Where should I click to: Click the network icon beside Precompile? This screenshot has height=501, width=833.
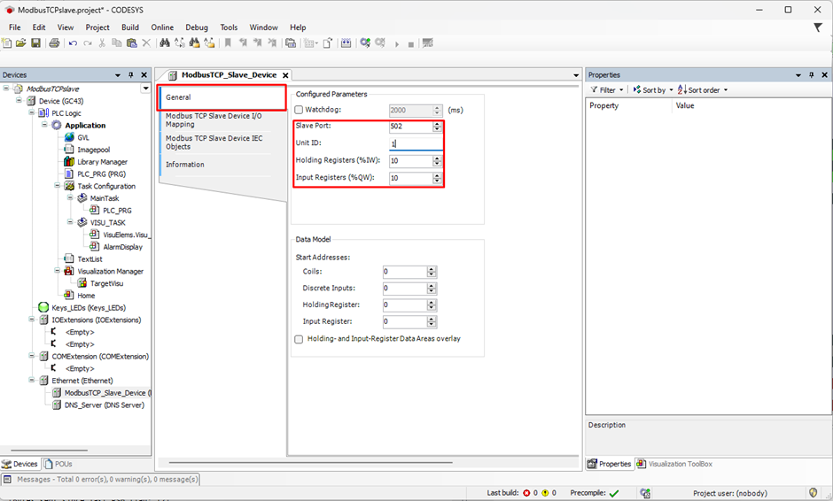(645, 493)
